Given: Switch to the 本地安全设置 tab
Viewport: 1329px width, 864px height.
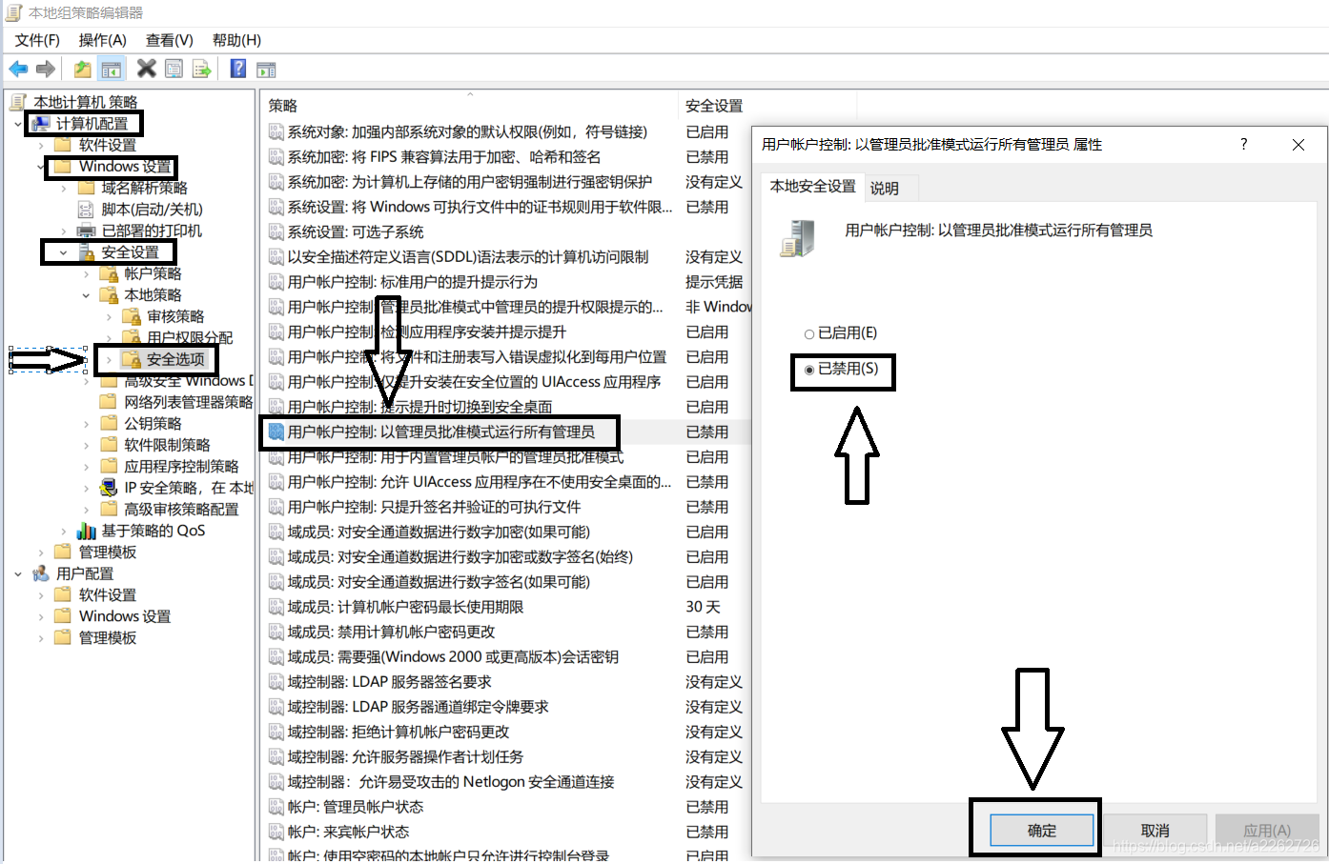Looking at the screenshot, I should 812,186.
